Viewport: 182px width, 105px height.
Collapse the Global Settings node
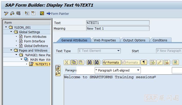point(11,32)
